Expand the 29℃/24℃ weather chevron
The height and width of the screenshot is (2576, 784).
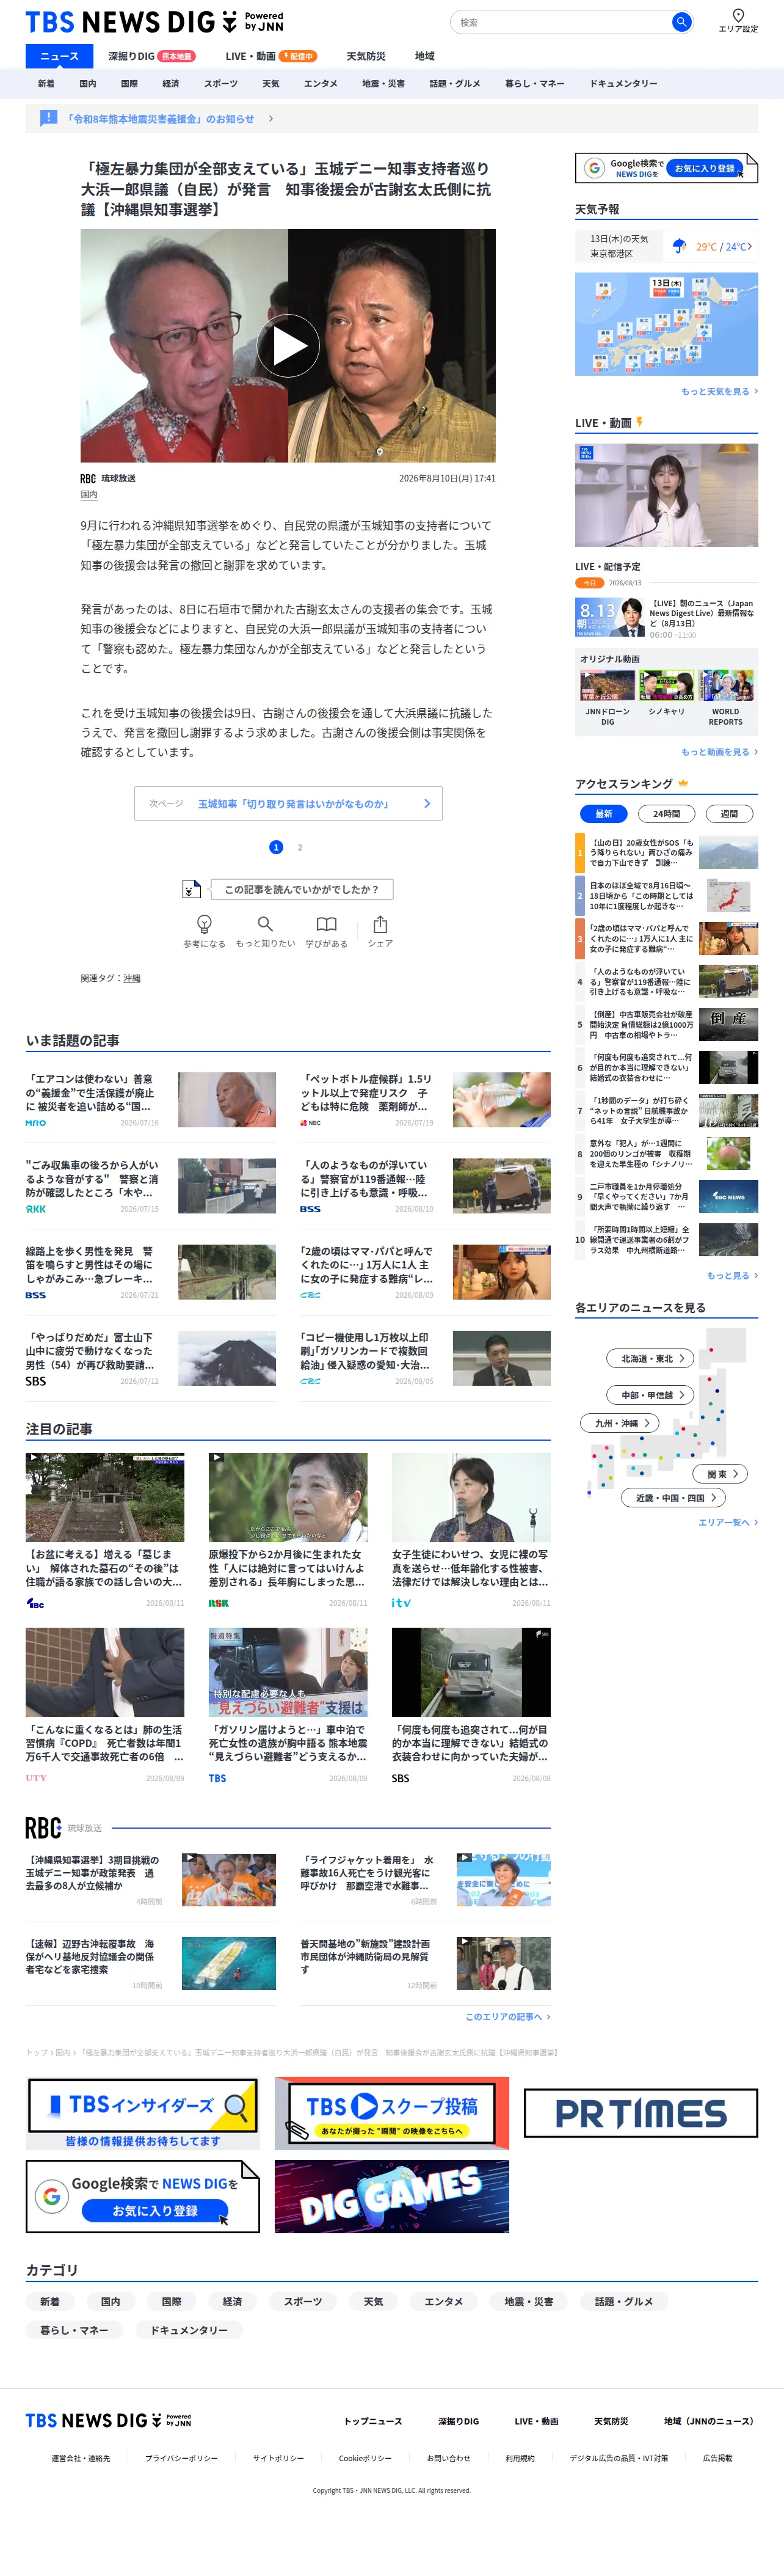point(750,246)
